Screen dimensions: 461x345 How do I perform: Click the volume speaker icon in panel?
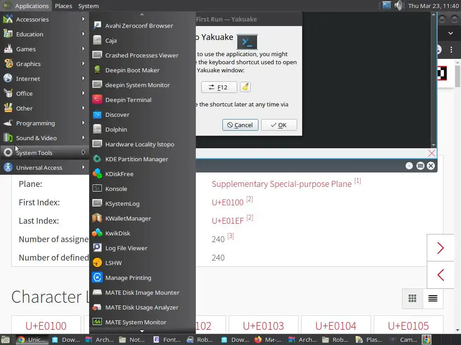point(399,5)
